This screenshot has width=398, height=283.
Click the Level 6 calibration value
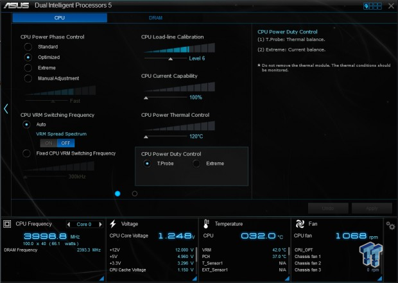197,58
